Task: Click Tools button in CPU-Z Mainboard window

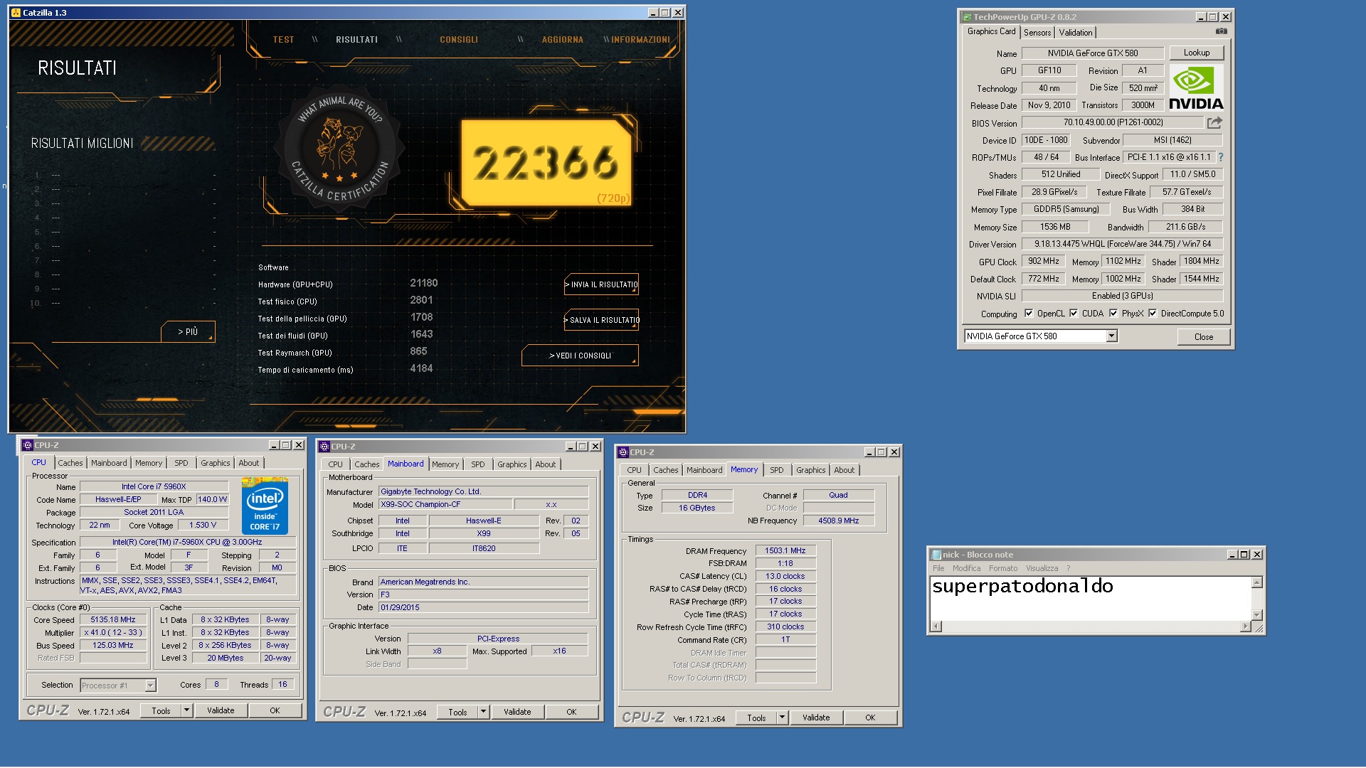Action: point(457,712)
